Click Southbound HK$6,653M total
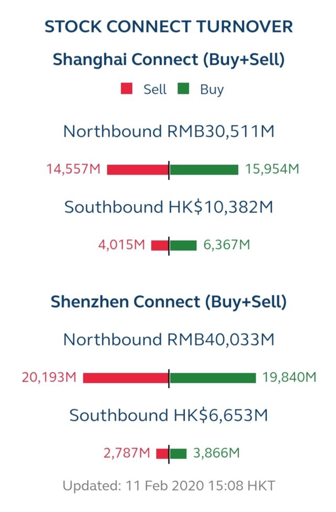Viewport: 336px width, 512px height. pos(169,416)
